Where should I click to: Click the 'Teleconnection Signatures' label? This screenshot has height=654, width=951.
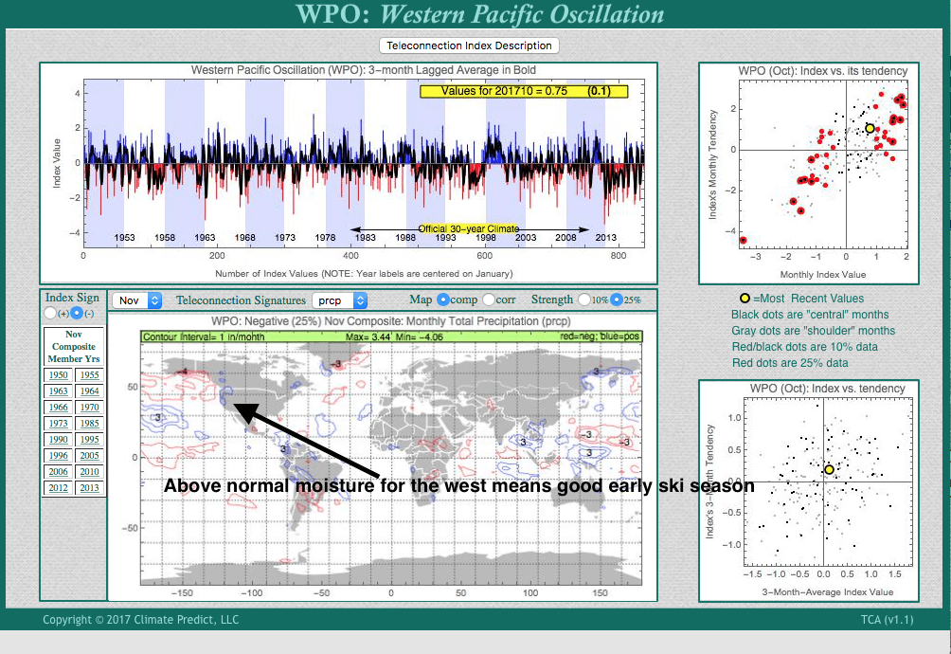click(x=241, y=300)
